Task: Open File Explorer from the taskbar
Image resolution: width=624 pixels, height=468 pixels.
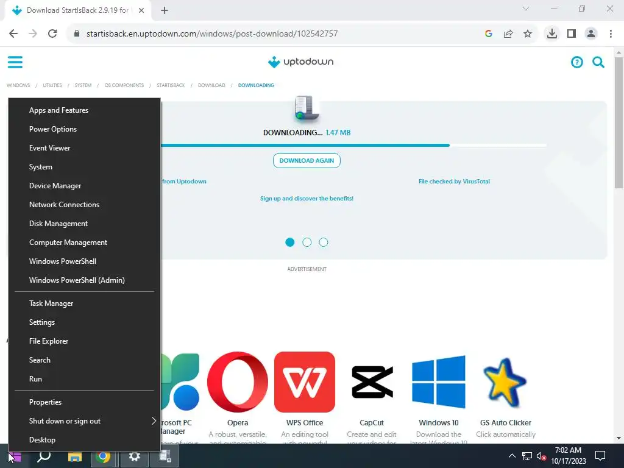Action: pos(74,456)
